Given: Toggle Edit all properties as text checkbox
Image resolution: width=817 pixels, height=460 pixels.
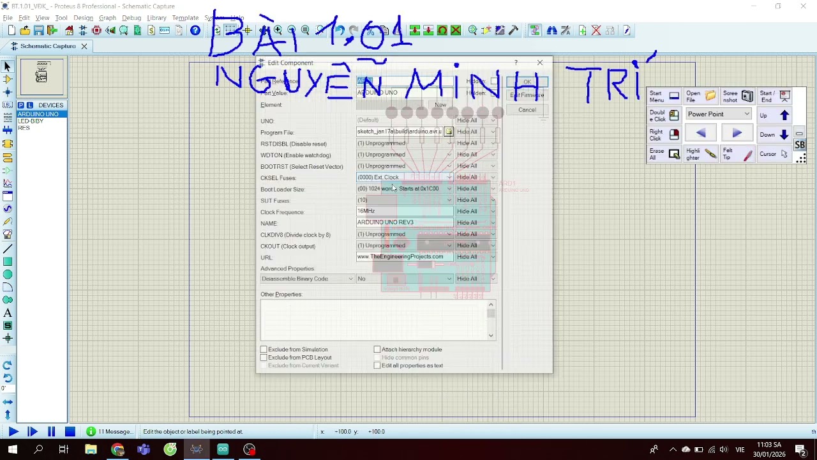Looking at the screenshot, I should pyautogui.click(x=377, y=365).
